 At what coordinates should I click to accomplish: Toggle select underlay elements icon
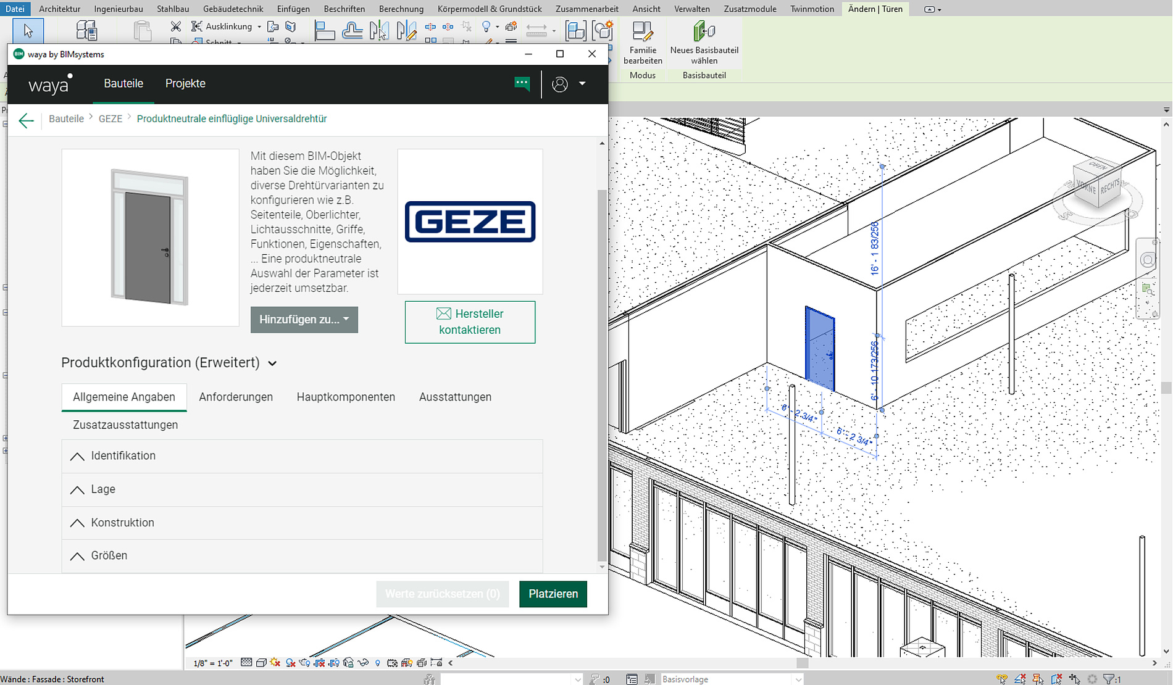pos(1021,679)
